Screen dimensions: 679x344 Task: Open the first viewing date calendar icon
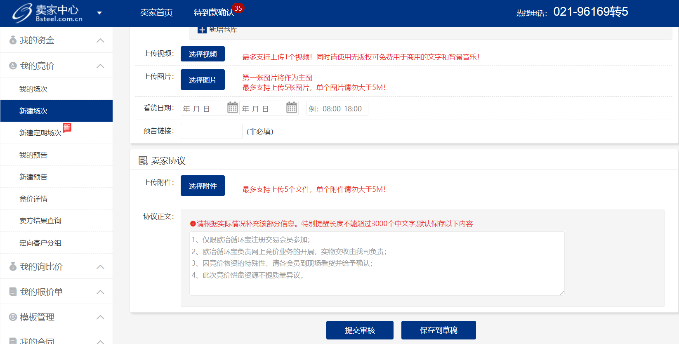[233, 108]
